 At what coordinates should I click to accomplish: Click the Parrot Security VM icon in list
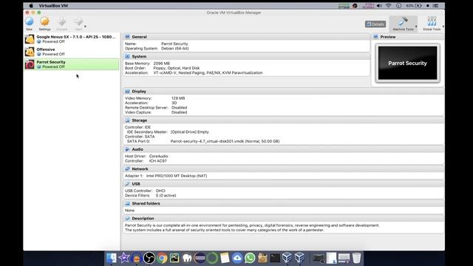click(30, 64)
